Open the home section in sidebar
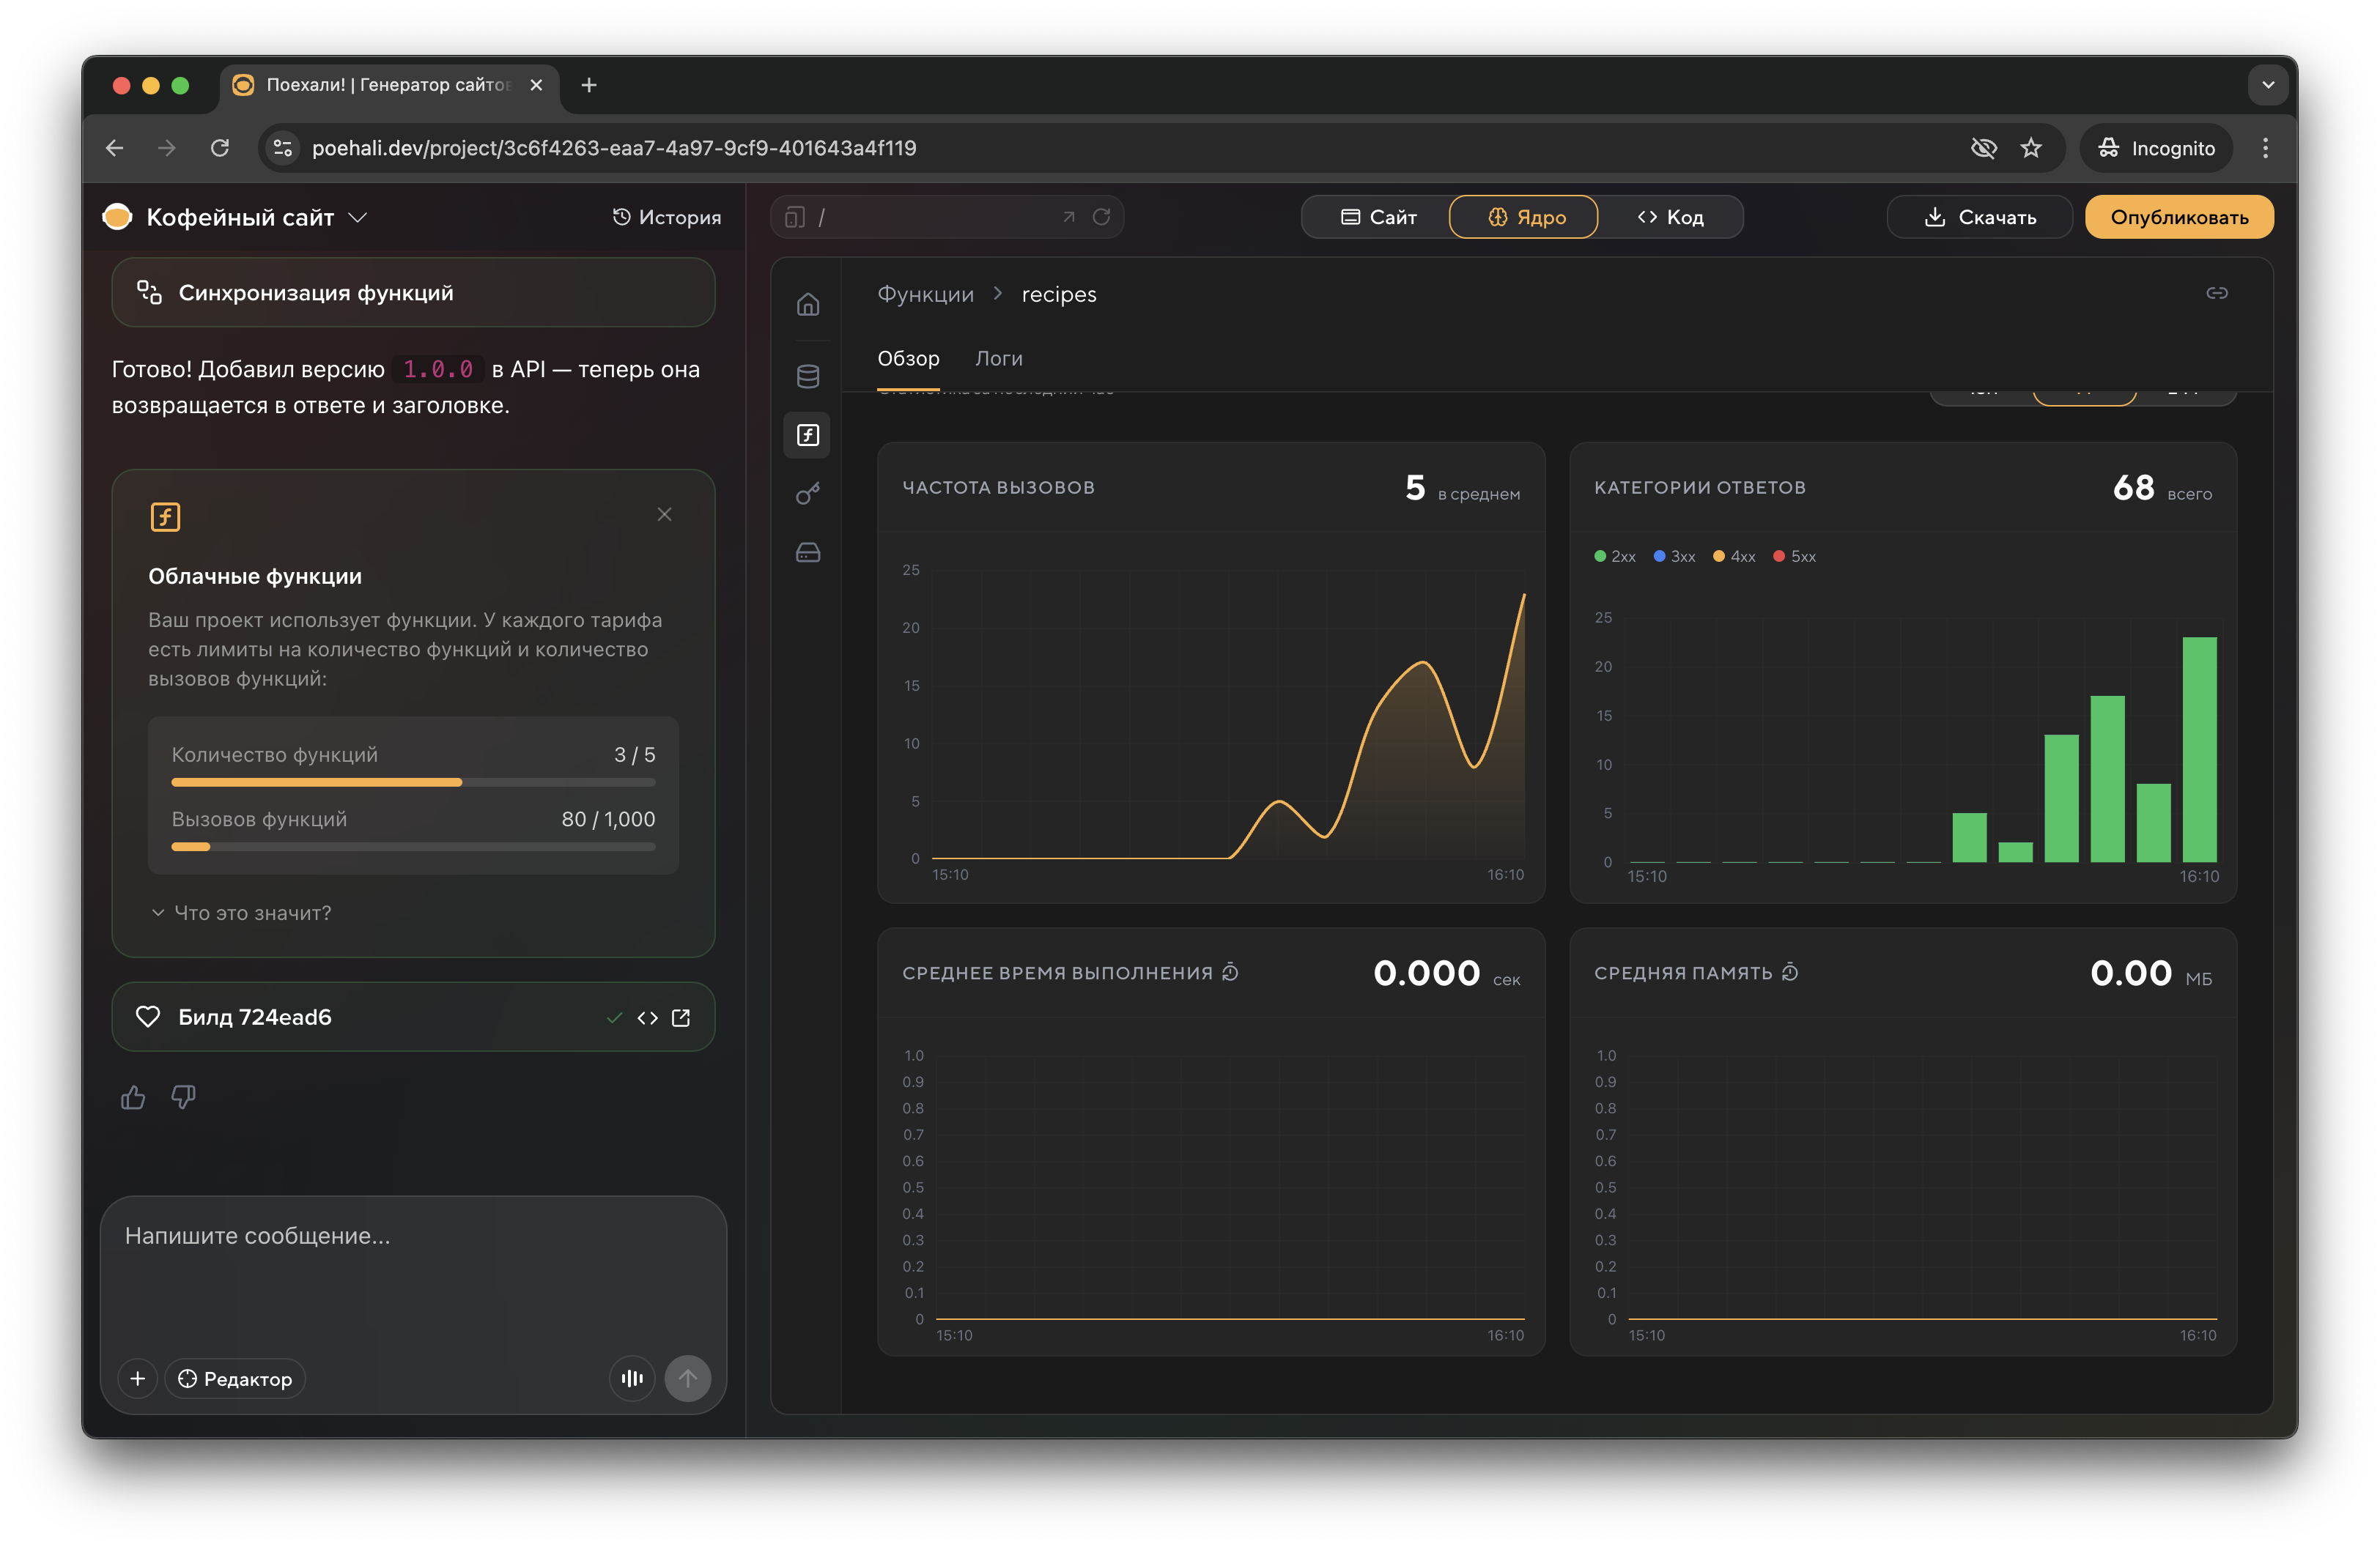 [x=808, y=304]
